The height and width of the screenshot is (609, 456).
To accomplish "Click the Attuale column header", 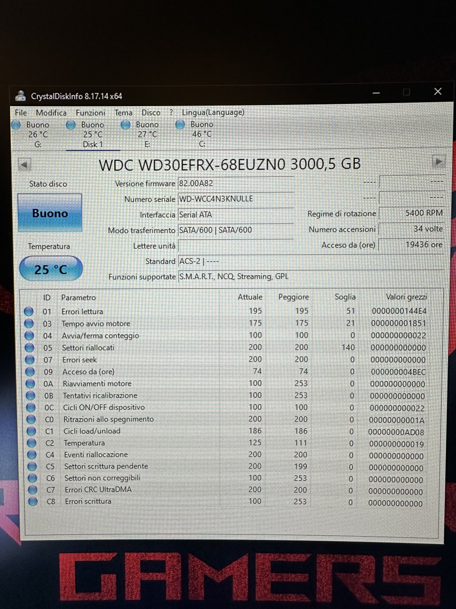I will point(250,297).
